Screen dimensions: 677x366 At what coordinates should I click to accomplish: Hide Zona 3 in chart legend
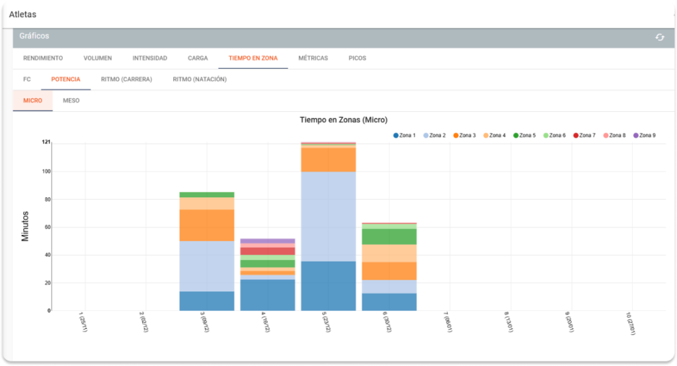(464, 136)
